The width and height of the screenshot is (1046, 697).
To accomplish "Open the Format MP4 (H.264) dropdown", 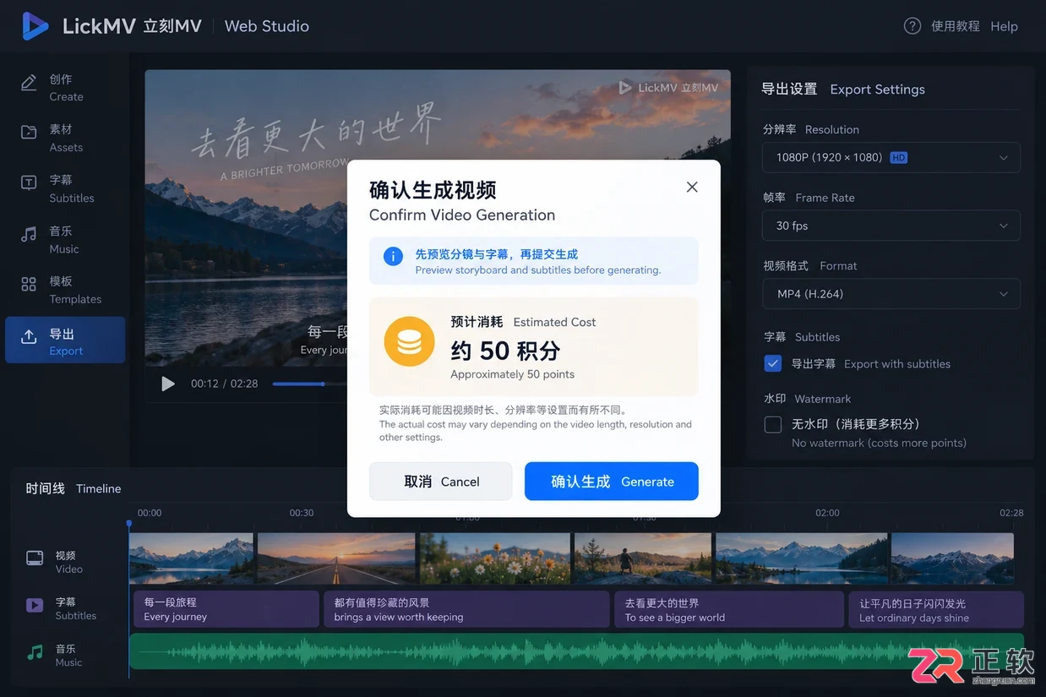I will coord(891,294).
